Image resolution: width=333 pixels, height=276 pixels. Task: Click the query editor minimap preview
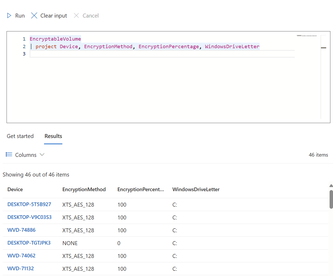307,36
